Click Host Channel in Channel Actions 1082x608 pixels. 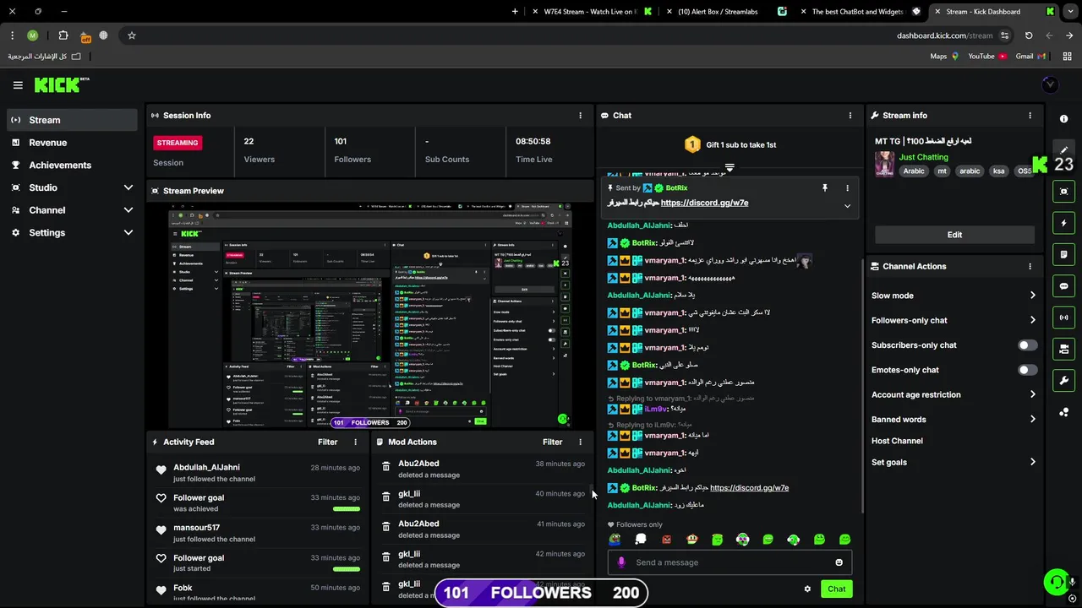coord(897,441)
